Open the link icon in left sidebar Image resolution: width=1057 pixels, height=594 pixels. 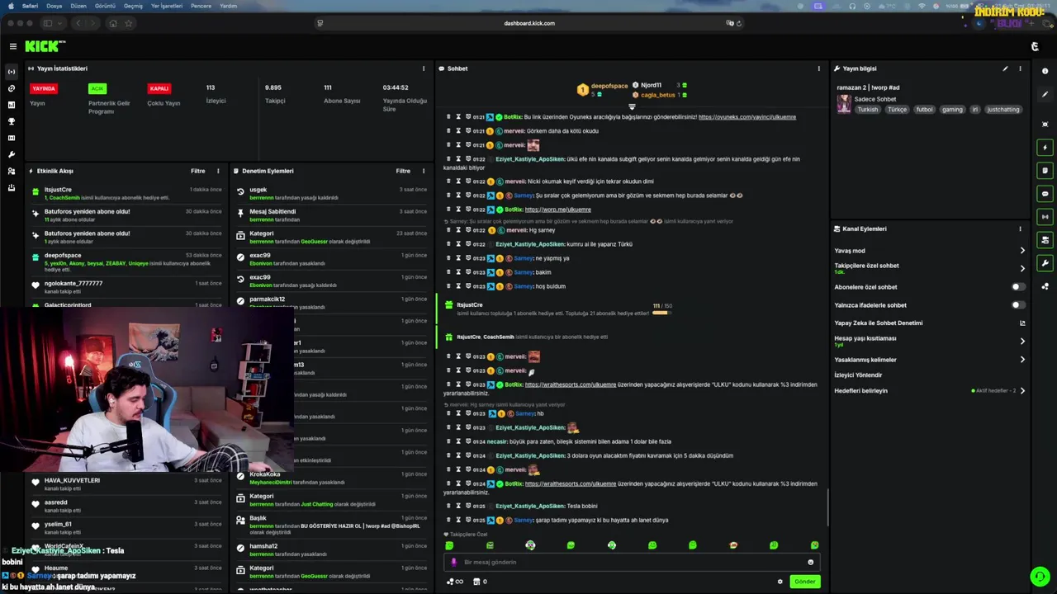[12, 88]
